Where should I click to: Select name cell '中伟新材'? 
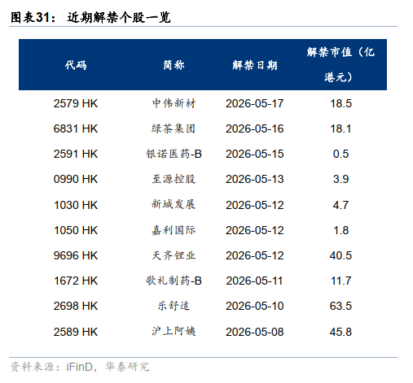174,103
